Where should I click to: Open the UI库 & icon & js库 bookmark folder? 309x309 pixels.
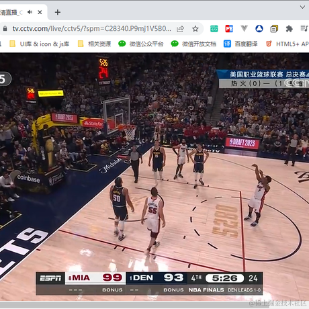click(40, 44)
